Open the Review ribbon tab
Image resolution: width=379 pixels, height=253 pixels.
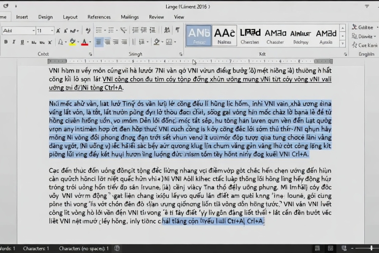coord(156,17)
